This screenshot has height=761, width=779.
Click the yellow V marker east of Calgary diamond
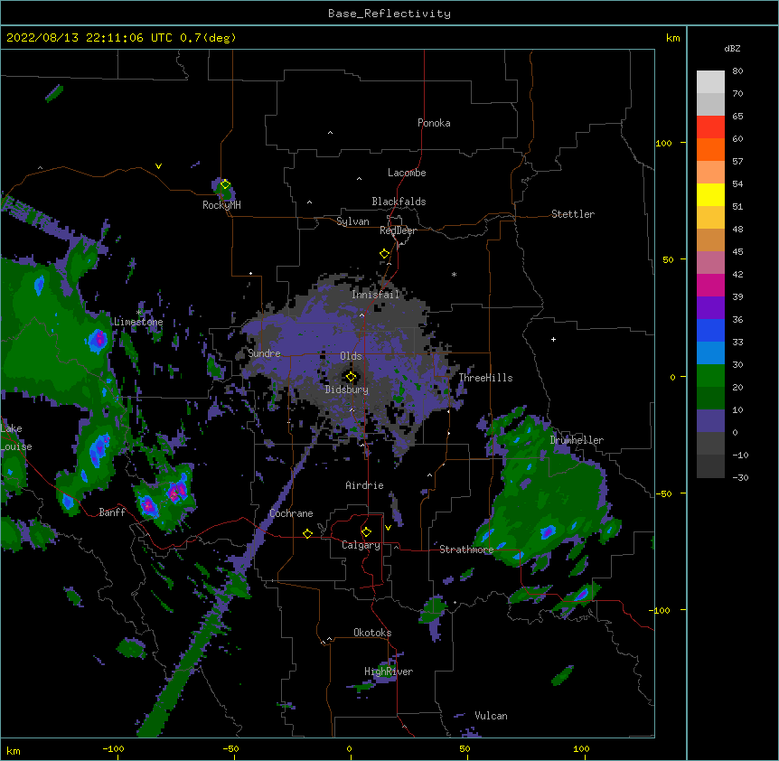[x=388, y=528]
